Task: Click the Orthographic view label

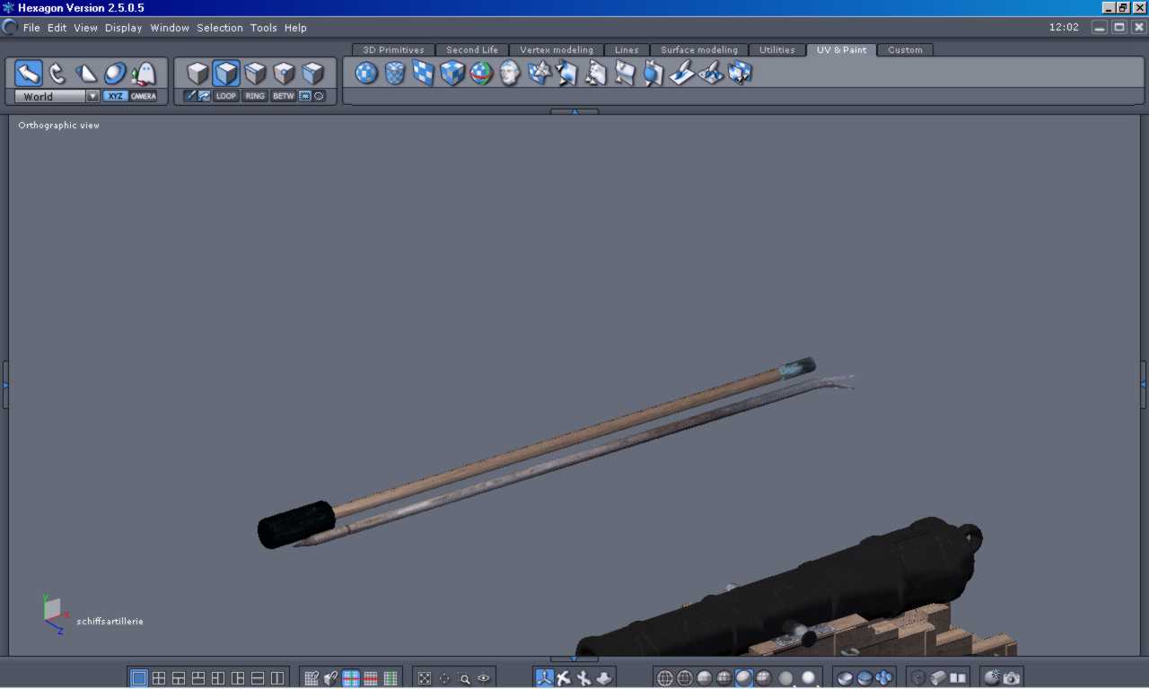Action: (59, 126)
